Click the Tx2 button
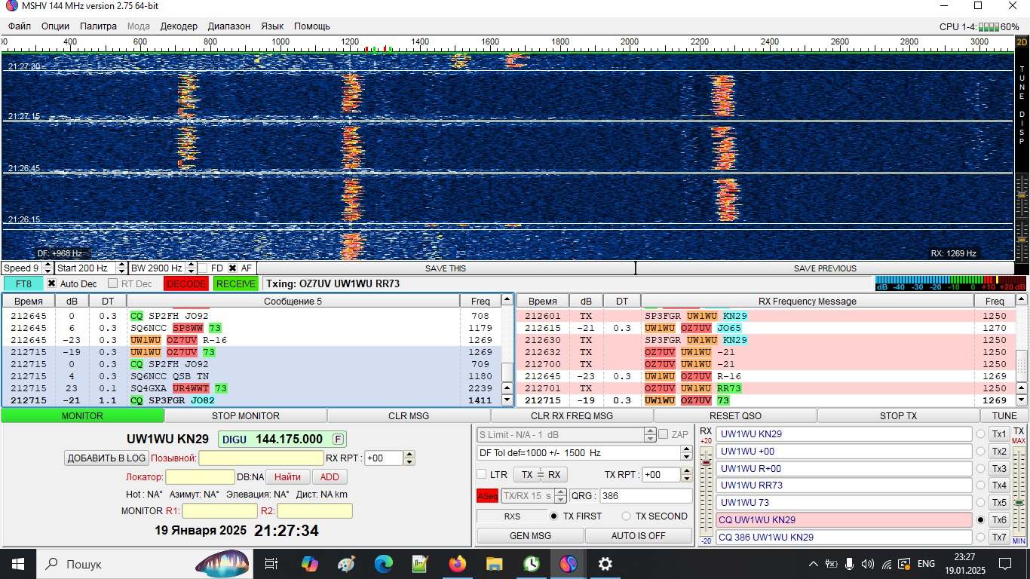This screenshot has width=1030, height=579. [x=999, y=452]
